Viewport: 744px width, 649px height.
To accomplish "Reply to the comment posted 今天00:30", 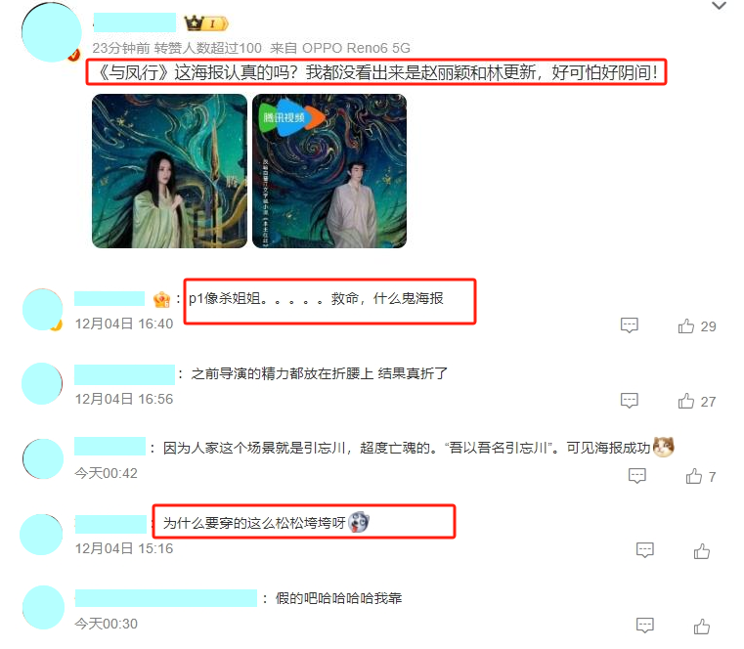I will [x=644, y=626].
